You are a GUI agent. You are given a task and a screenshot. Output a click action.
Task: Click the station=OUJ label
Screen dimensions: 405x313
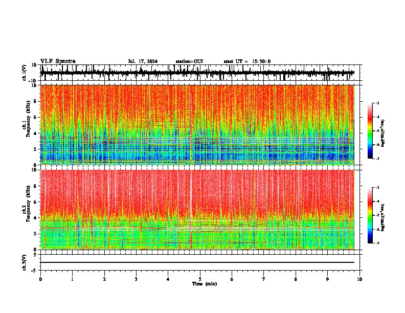[189, 61]
